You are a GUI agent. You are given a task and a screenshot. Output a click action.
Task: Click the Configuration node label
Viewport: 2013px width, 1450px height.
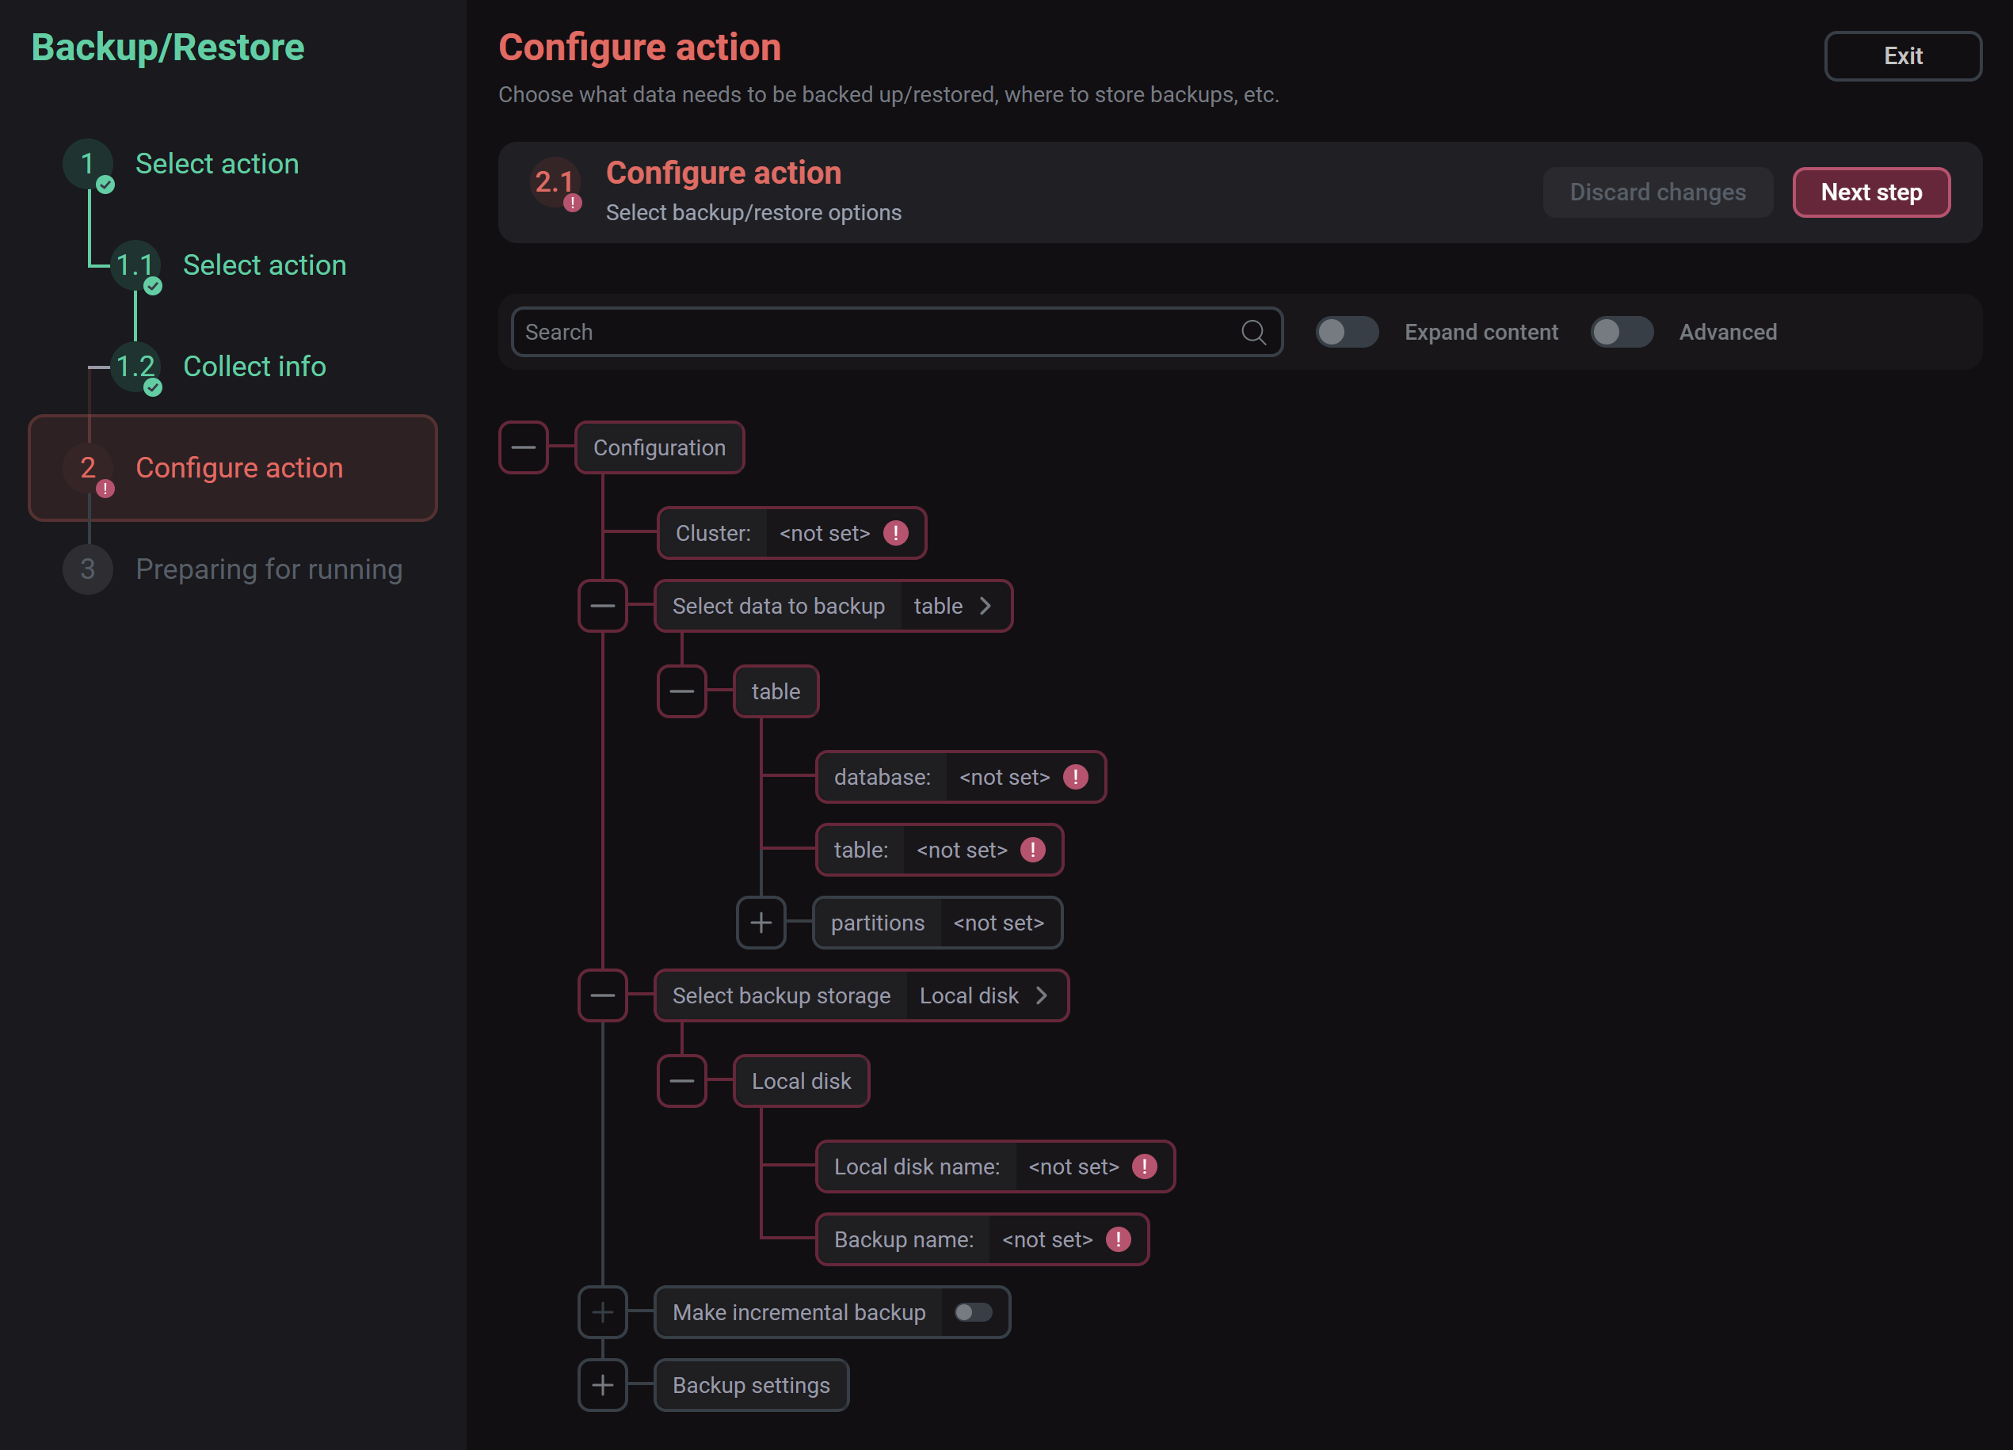pos(659,447)
